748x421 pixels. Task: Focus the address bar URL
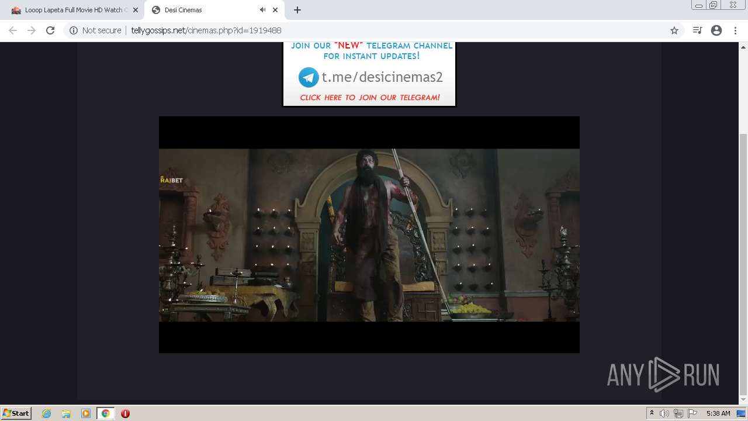[x=206, y=30]
